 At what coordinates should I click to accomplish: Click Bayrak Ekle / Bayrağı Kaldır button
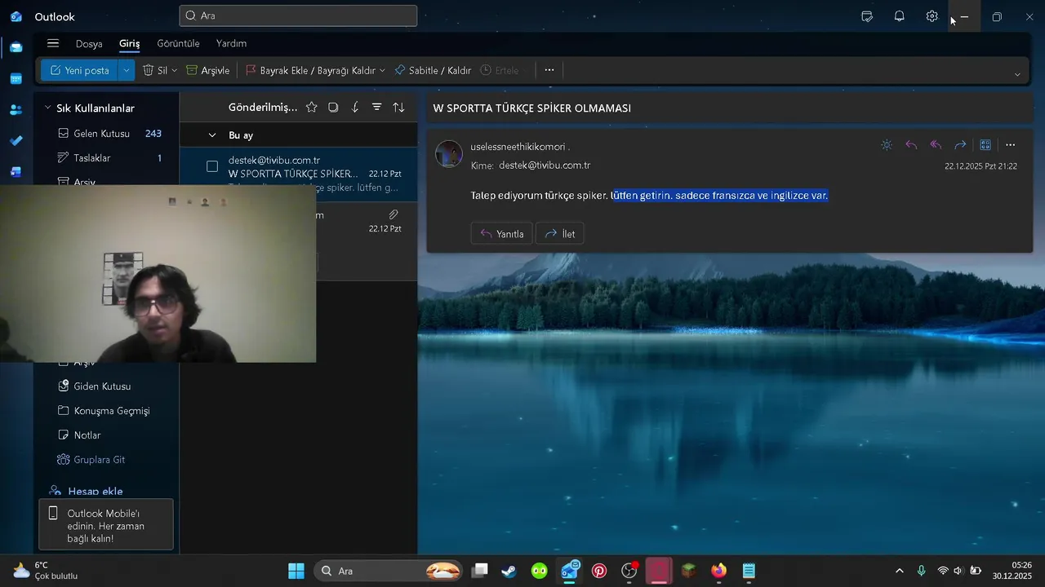tap(309, 70)
